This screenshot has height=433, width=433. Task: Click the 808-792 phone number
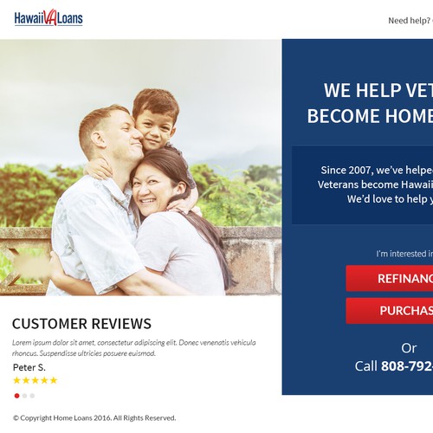coord(407,366)
